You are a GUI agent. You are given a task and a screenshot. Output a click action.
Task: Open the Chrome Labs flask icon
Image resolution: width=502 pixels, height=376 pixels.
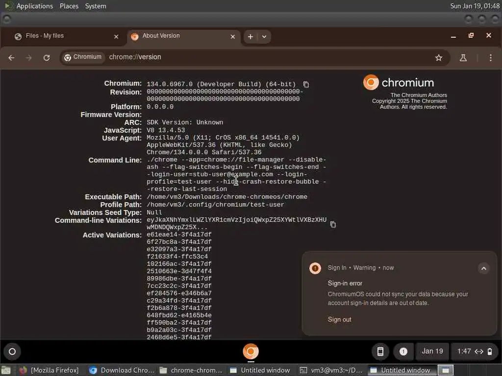[463, 58]
